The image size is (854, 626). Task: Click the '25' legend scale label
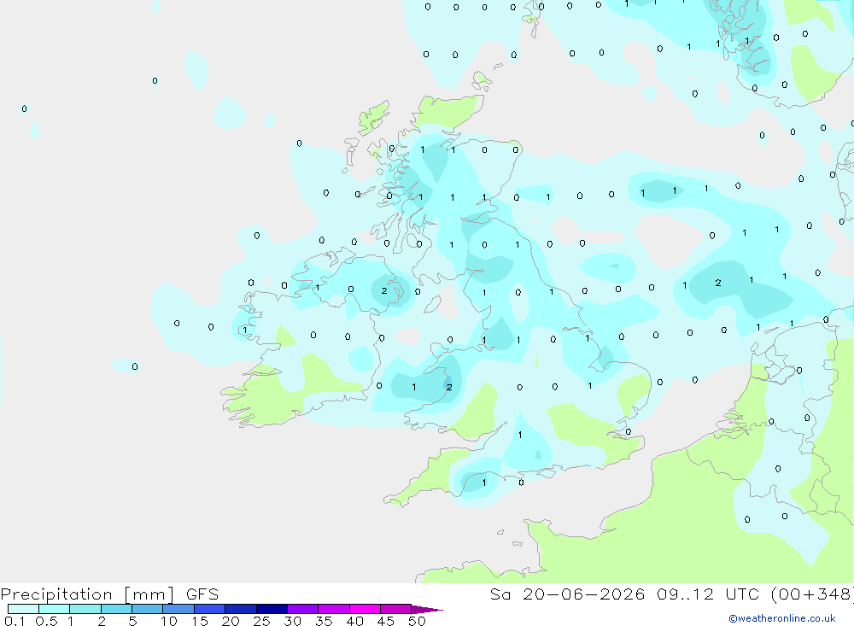click(262, 621)
